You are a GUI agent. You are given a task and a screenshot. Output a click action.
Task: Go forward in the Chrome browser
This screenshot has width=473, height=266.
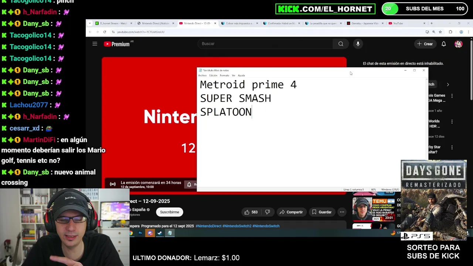97,32
